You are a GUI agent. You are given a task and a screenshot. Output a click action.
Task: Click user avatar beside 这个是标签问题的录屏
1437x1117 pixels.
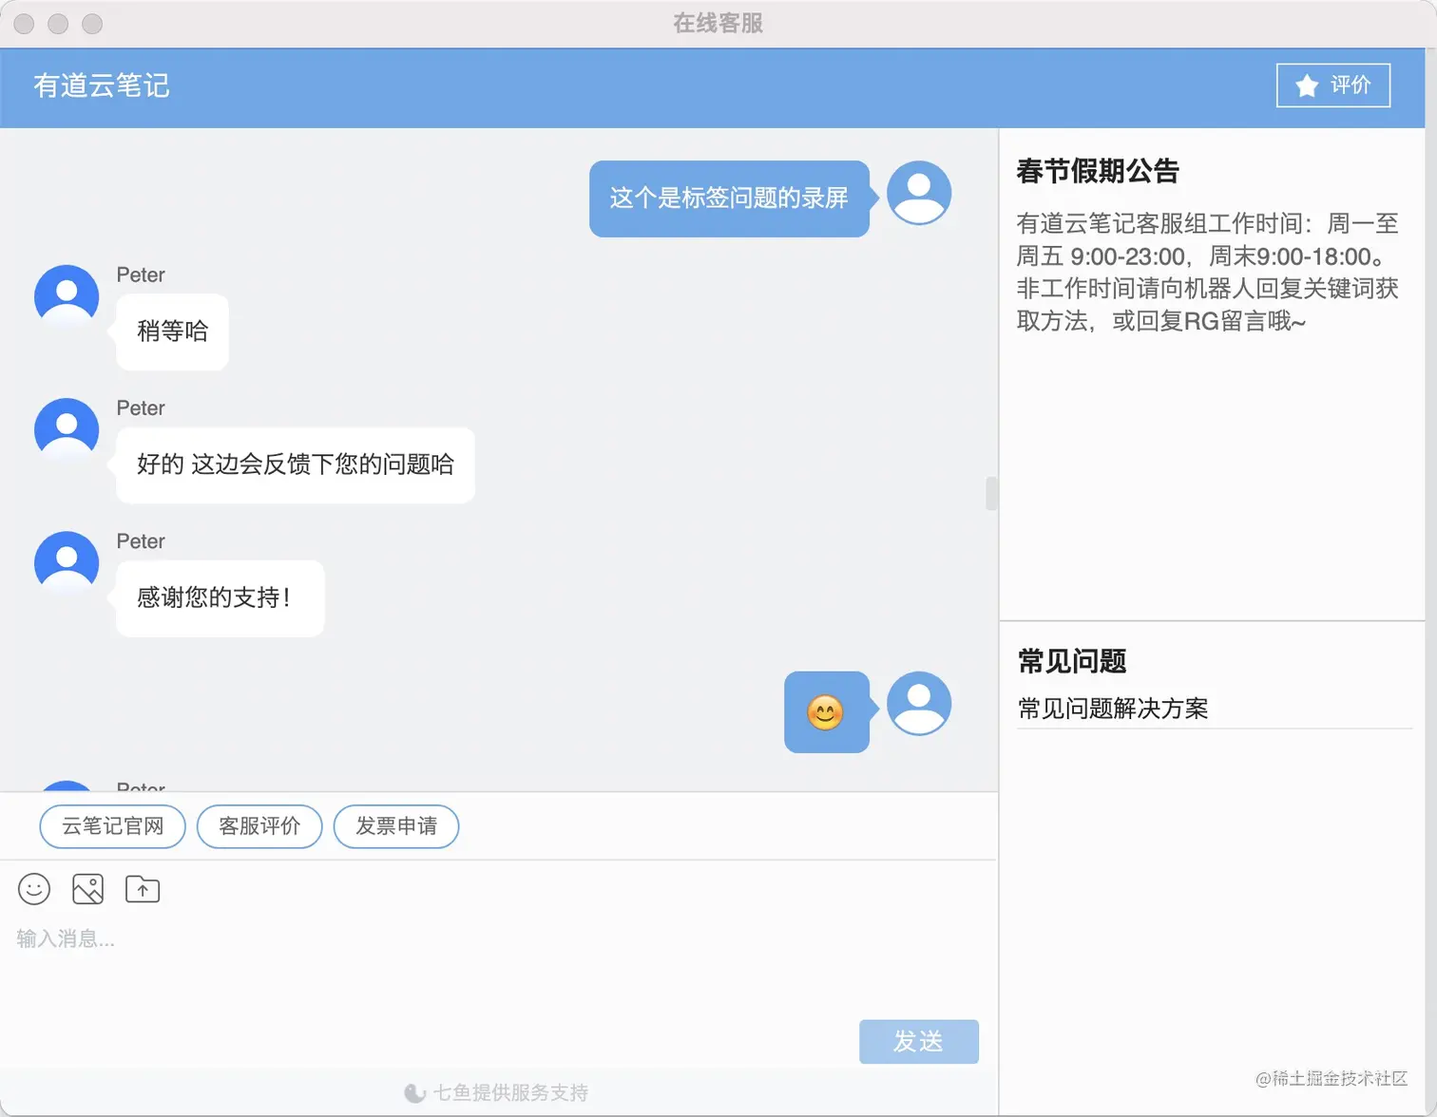coord(919,193)
